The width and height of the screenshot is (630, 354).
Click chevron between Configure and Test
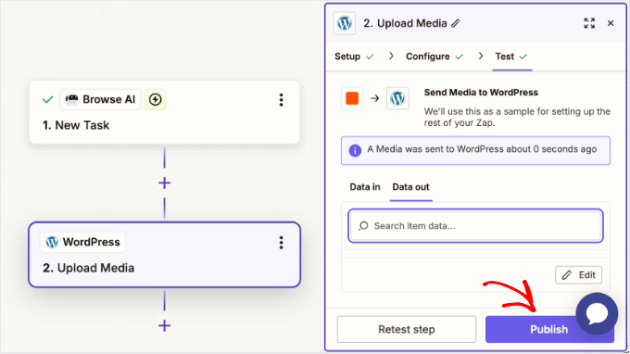[x=481, y=57]
